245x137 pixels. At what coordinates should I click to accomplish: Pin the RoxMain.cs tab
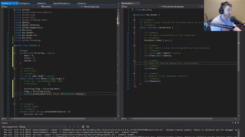pos(14,3)
